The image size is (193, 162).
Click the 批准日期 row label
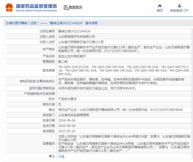tap(49, 120)
